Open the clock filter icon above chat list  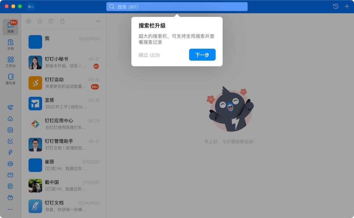point(51,21)
